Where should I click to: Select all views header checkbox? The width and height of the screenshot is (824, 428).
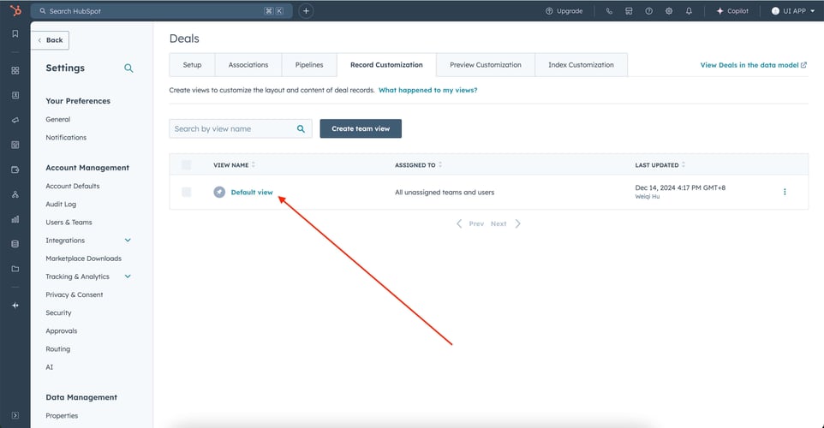pyautogui.click(x=186, y=165)
